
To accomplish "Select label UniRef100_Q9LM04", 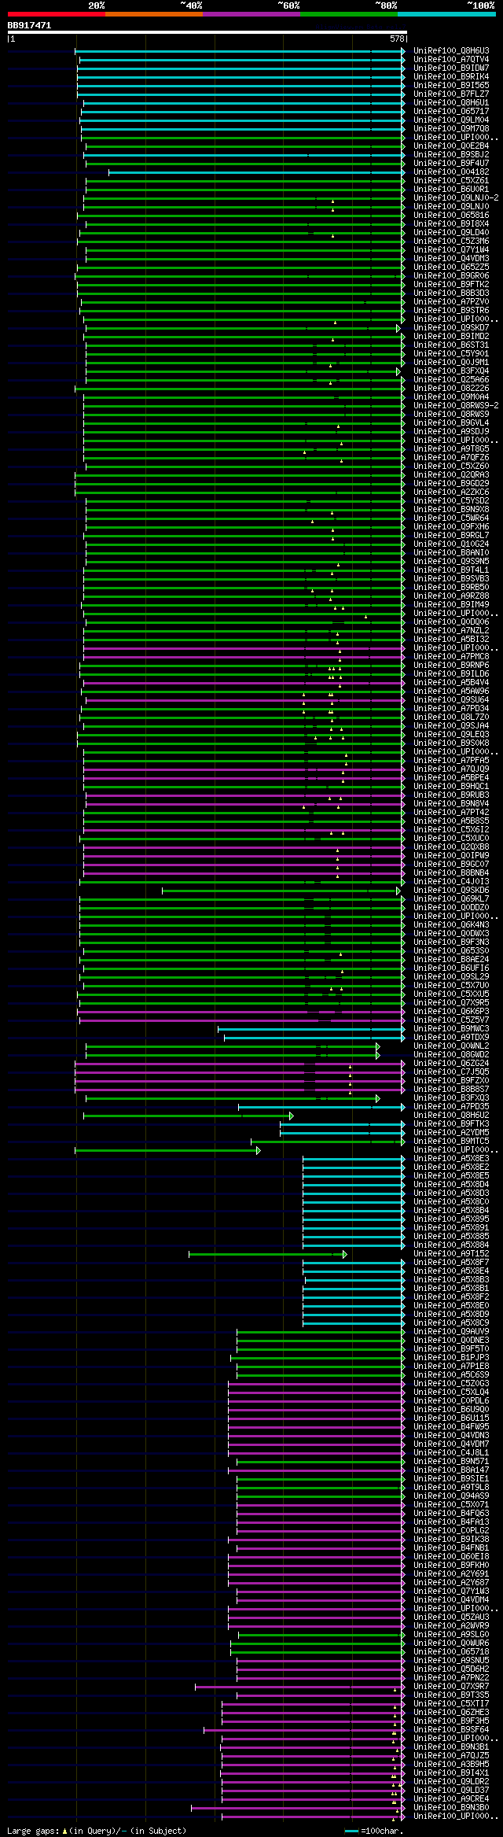I will pyautogui.click(x=451, y=120).
